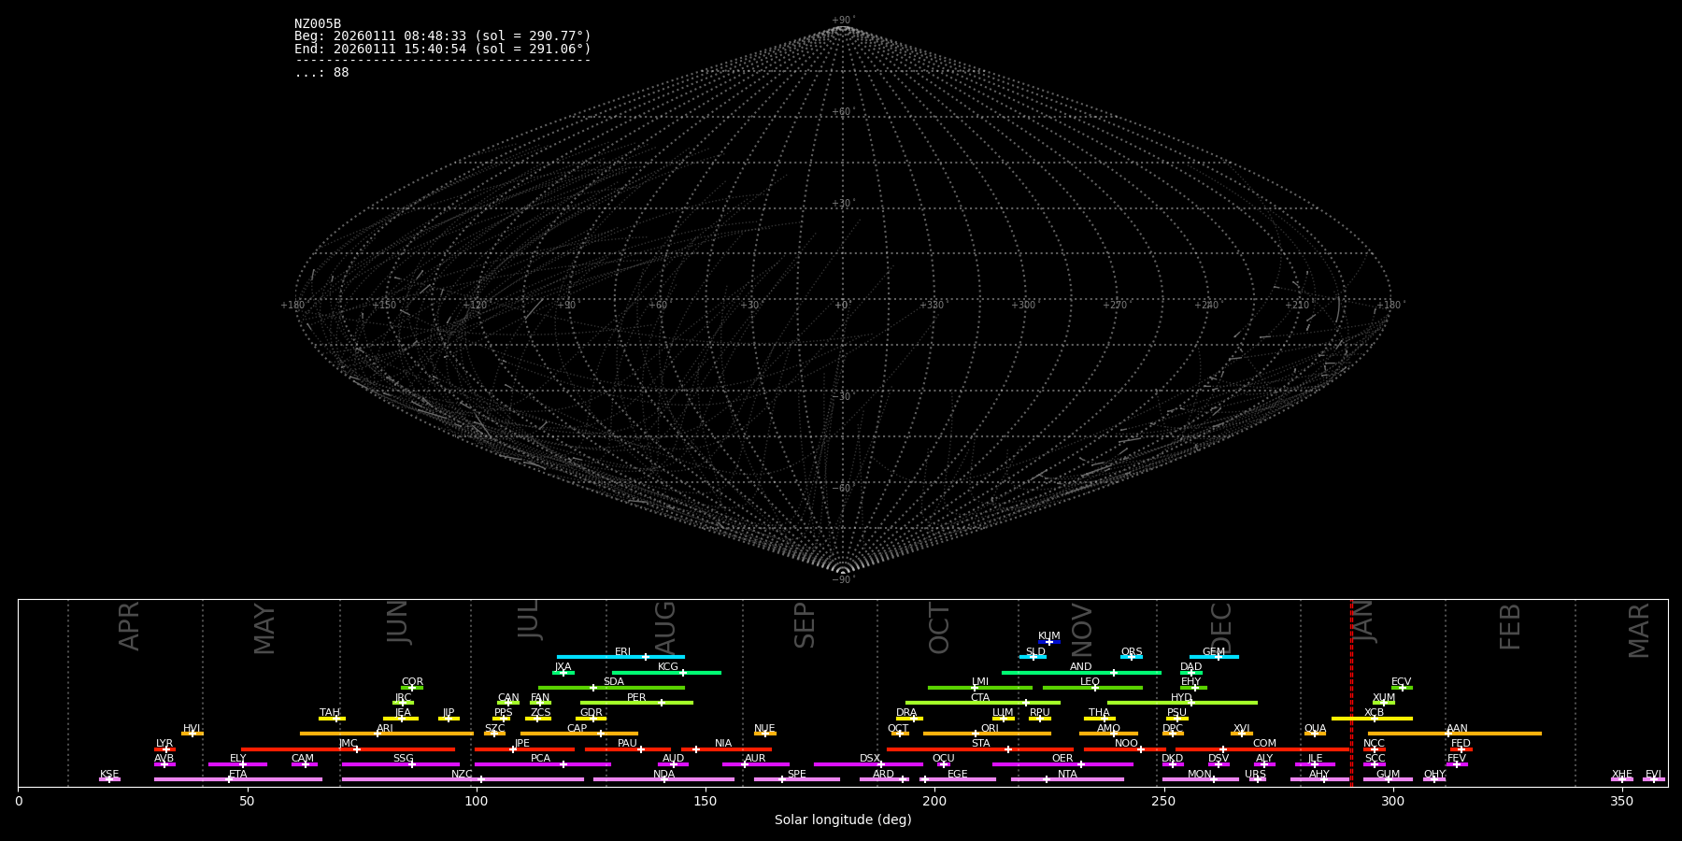Click the KCG shower label
The image size is (1682, 841).
[668, 667]
